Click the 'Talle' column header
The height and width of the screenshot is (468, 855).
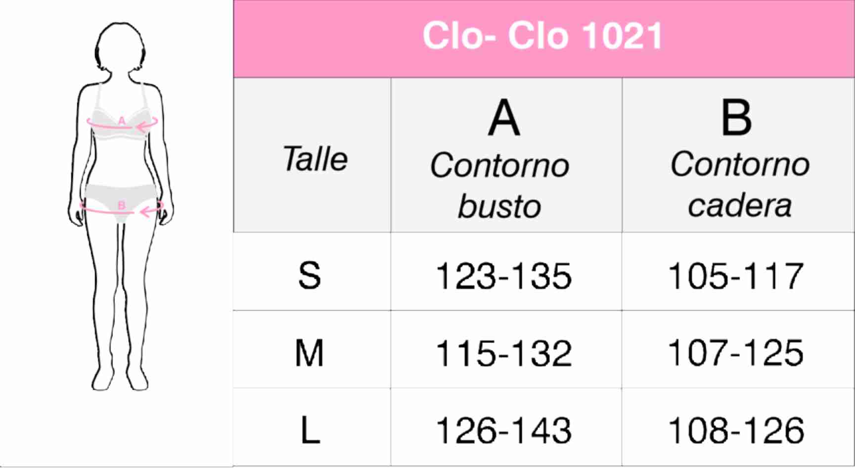pos(315,159)
